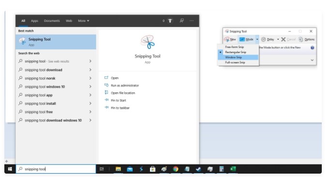Click 'snipping tool install' suggestion

coord(56,103)
